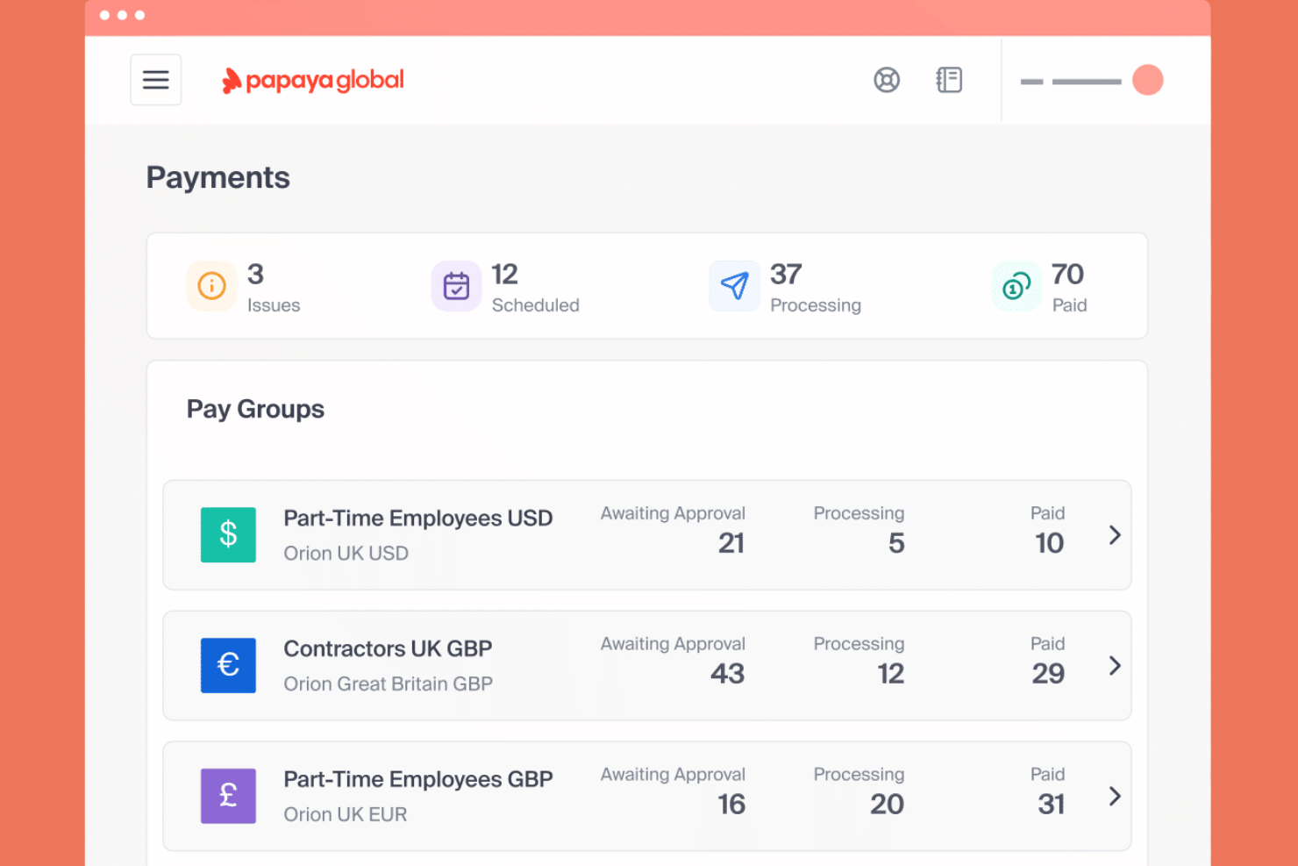
Task: Open the Part-Time Employees GBP group details
Action: (x=1115, y=796)
